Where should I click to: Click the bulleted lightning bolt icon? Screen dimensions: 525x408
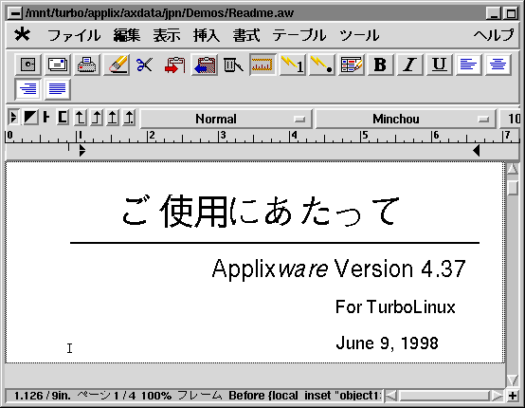(x=322, y=65)
